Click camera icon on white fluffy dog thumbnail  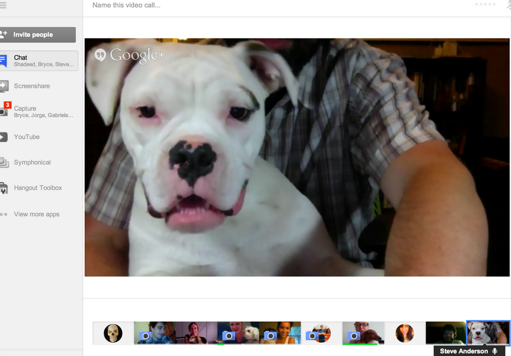point(229,336)
